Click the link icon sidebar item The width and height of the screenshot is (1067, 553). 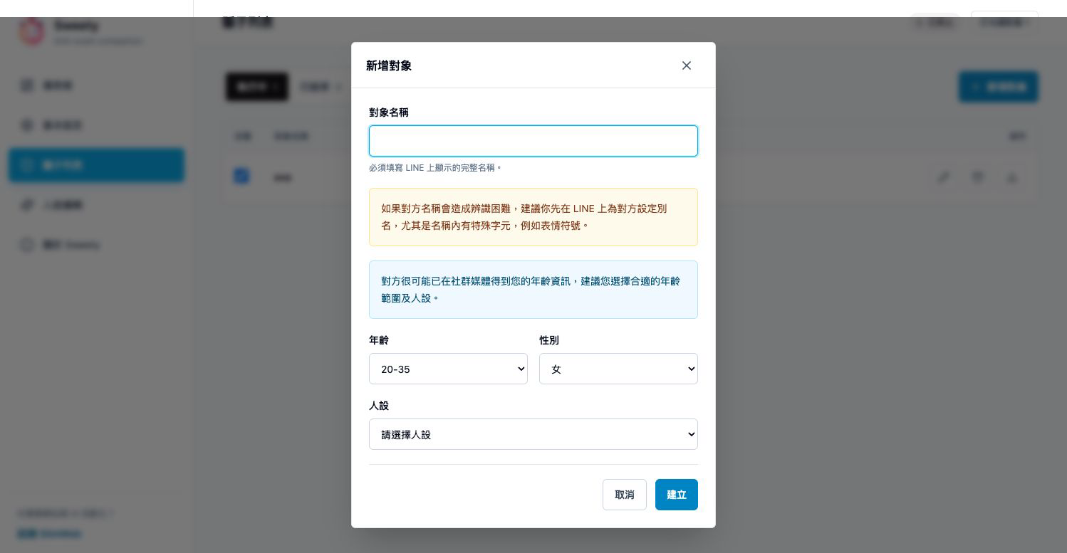coord(27,205)
